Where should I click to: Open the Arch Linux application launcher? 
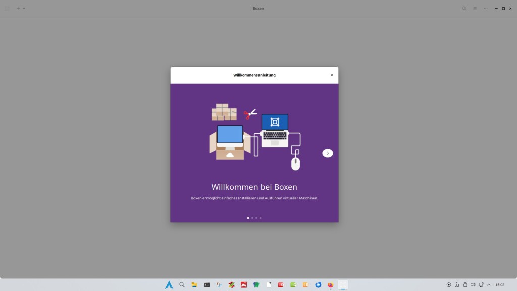coord(169,285)
